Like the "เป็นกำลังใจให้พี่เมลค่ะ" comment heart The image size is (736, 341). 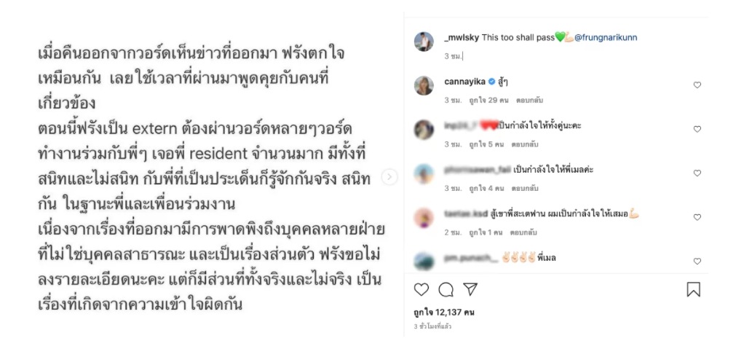coord(697,173)
